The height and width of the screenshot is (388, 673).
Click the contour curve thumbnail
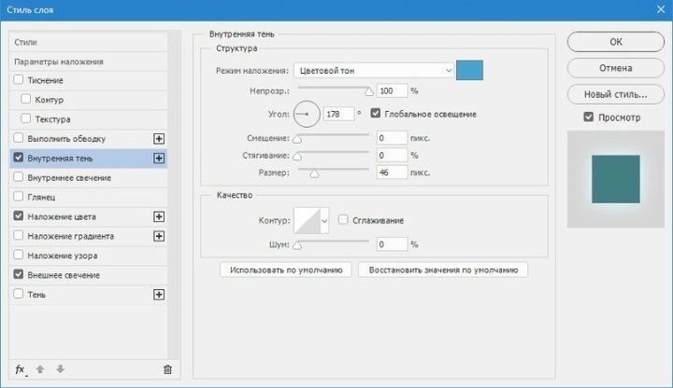[x=307, y=220]
